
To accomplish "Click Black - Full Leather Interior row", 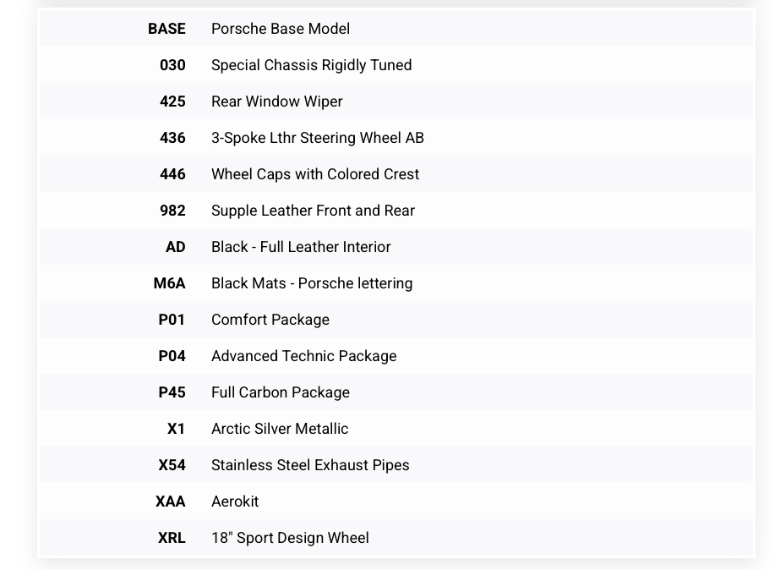I will [x=300, y=247].
